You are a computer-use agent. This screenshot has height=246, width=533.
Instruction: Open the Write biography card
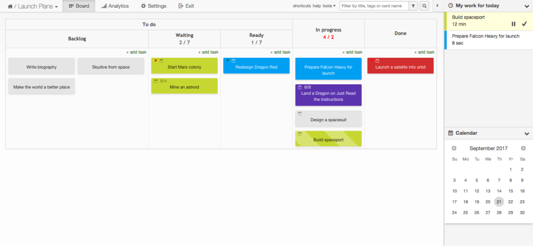pos(42,66)
